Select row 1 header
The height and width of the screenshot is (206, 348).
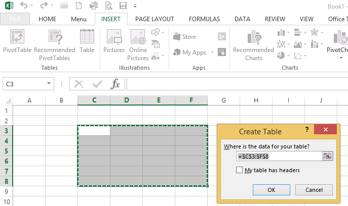click(x=6, y=111)
